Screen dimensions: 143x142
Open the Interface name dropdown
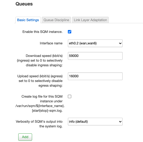click(x=95, y=43)
